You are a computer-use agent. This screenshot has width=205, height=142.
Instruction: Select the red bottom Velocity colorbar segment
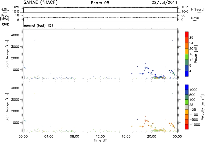(187, 127)
